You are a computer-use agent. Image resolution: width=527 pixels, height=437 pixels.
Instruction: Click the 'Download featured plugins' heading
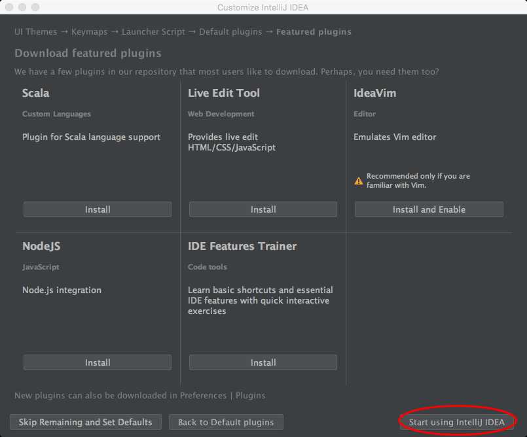click(x=88, y=54)
